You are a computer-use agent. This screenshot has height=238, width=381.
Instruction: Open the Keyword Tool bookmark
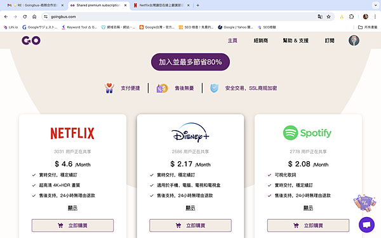click(x=79, y=27)
